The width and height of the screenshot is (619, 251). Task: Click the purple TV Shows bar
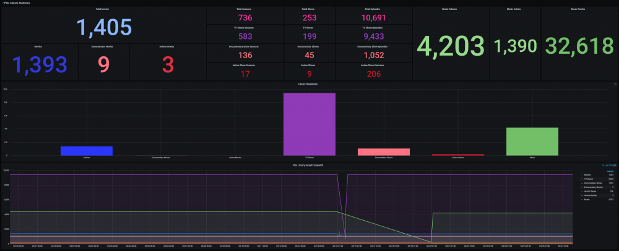tap(309, 124)
